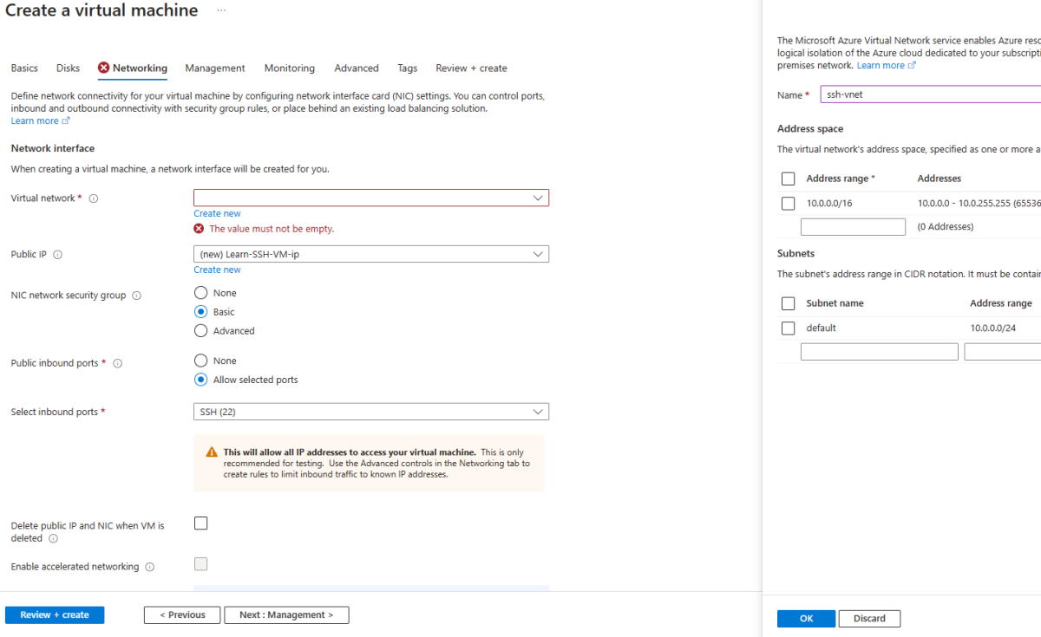The width and height of the screenshot is (1041, 637).
Task: Click the Previous button
Action: coord(181,614)
